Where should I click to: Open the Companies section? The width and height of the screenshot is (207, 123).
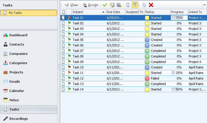(x=18, y=54)
